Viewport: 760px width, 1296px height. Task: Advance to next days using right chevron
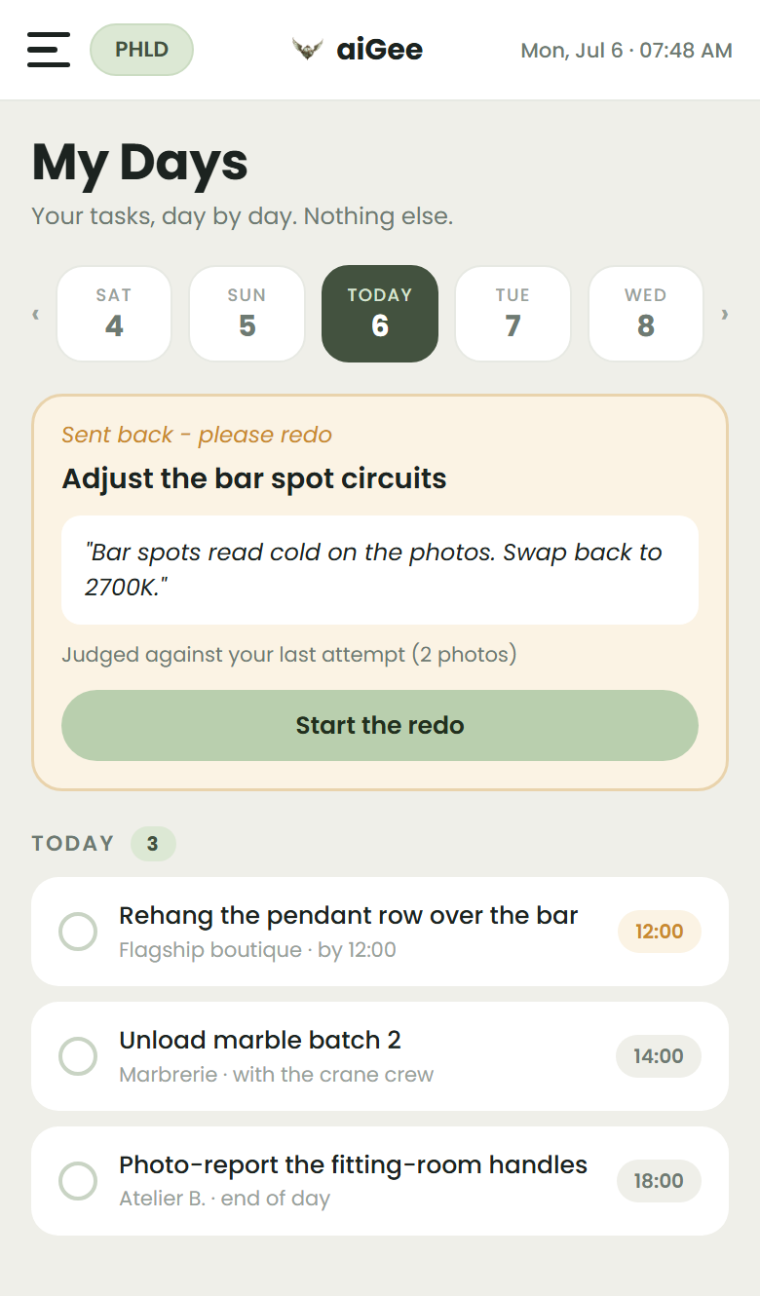pyautogui.click(x=724, y=314)
